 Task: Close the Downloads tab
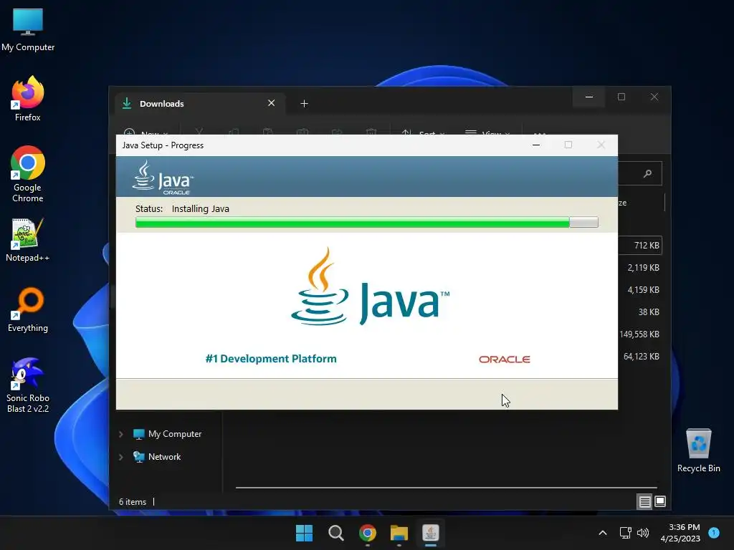pyautogui.click(x=271, y=103)
